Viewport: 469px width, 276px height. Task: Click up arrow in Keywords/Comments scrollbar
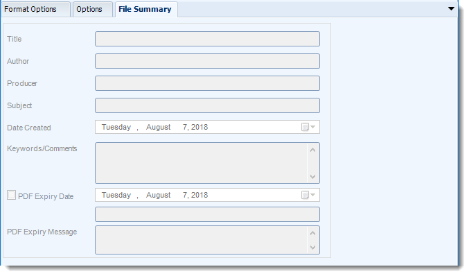click(313, 150)
